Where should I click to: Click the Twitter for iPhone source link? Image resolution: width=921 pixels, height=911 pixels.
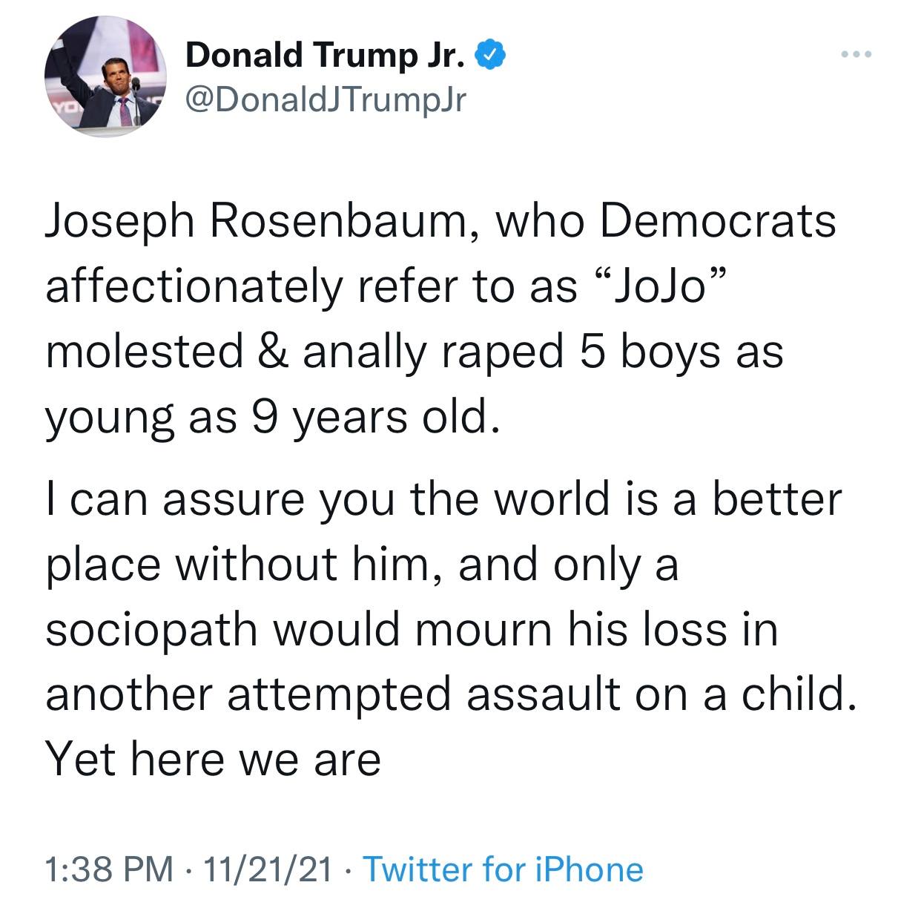504,869
